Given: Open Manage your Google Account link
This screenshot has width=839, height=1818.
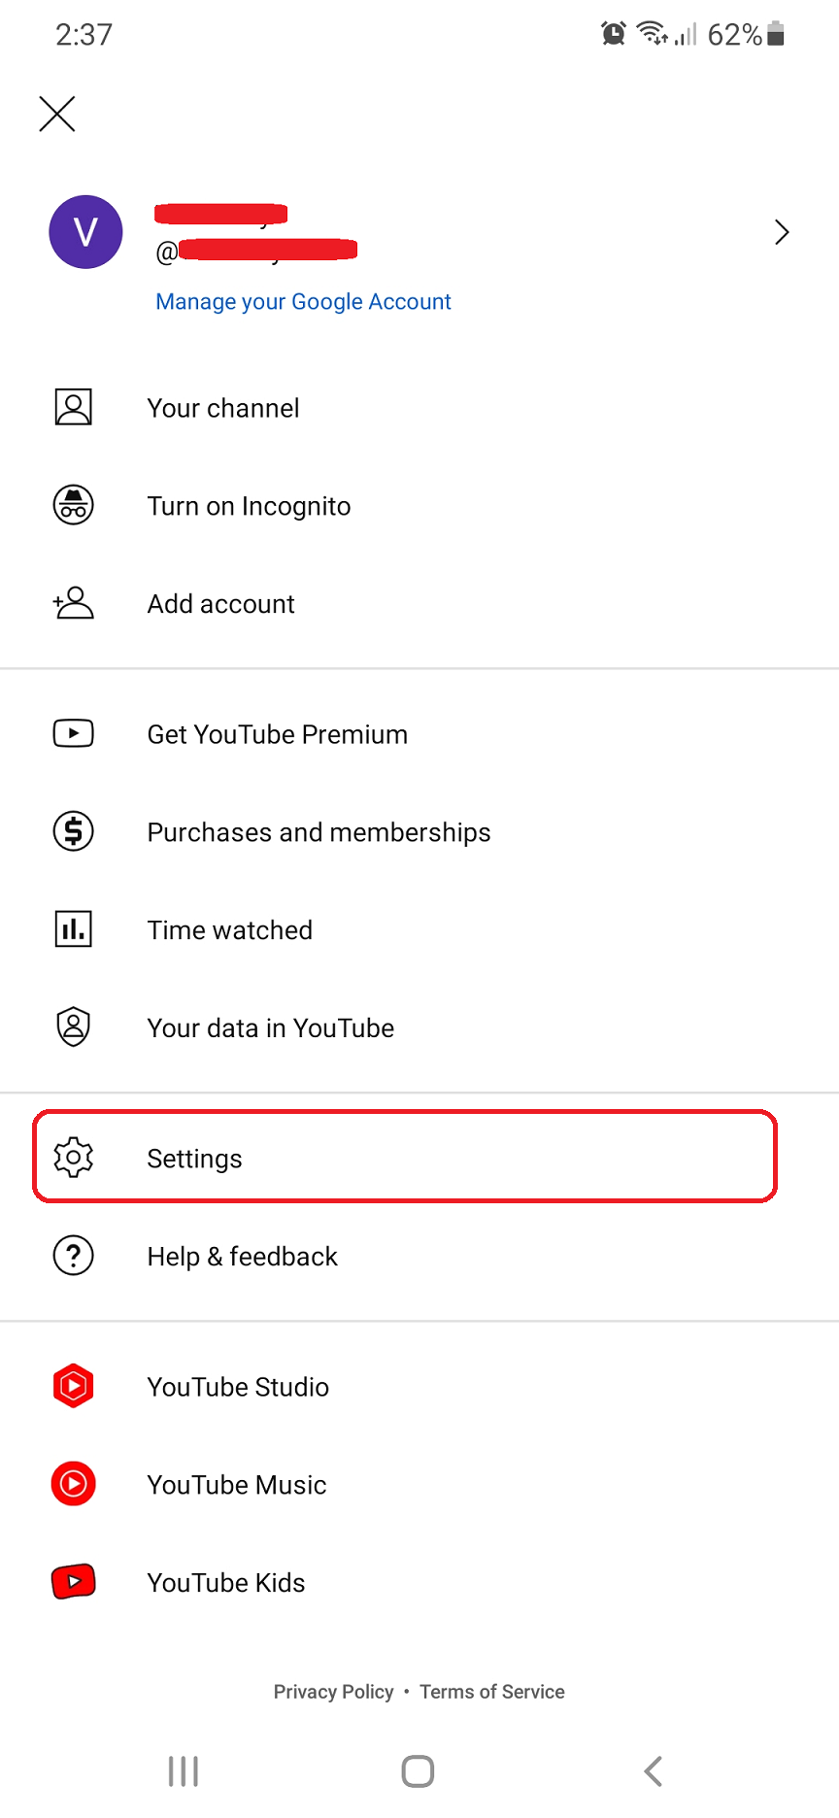Looking at the screenshot, I should click(x=303, y=301).
